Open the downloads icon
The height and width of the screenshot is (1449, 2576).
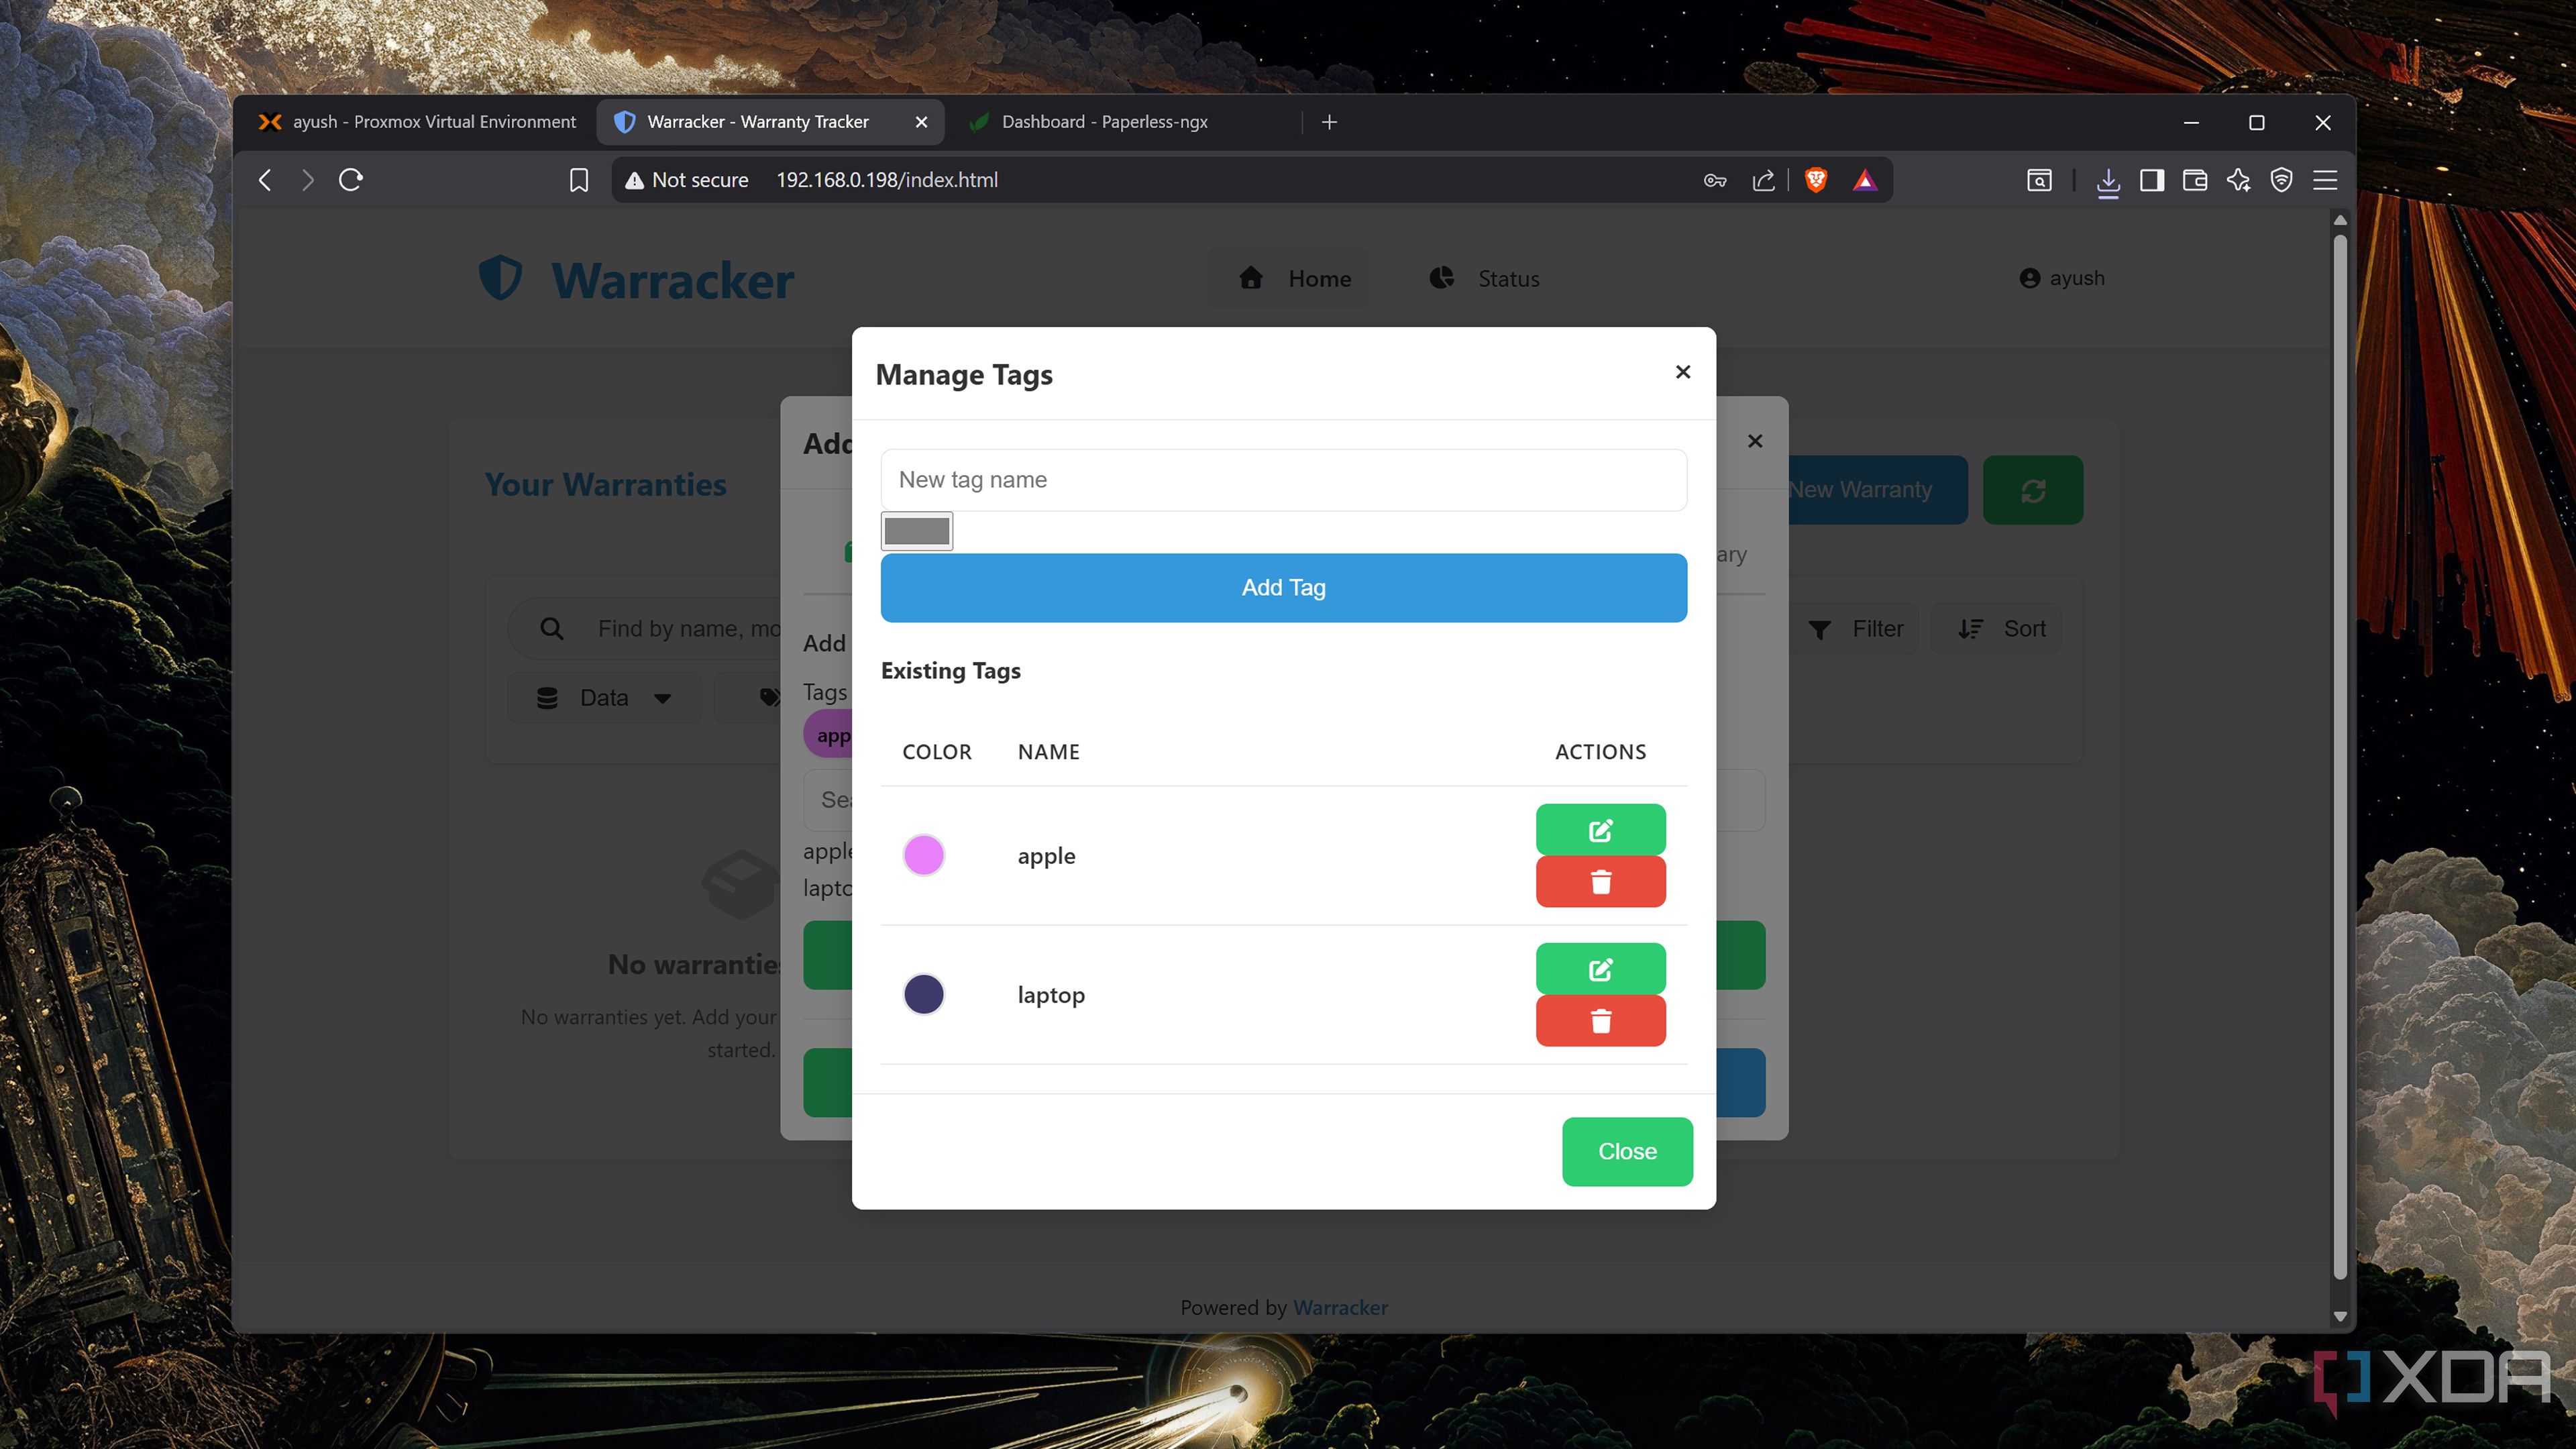(x=2108, y=181)
